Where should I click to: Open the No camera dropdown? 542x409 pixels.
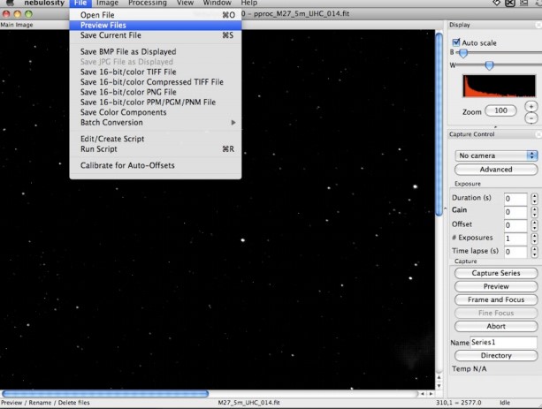(495, 155)
